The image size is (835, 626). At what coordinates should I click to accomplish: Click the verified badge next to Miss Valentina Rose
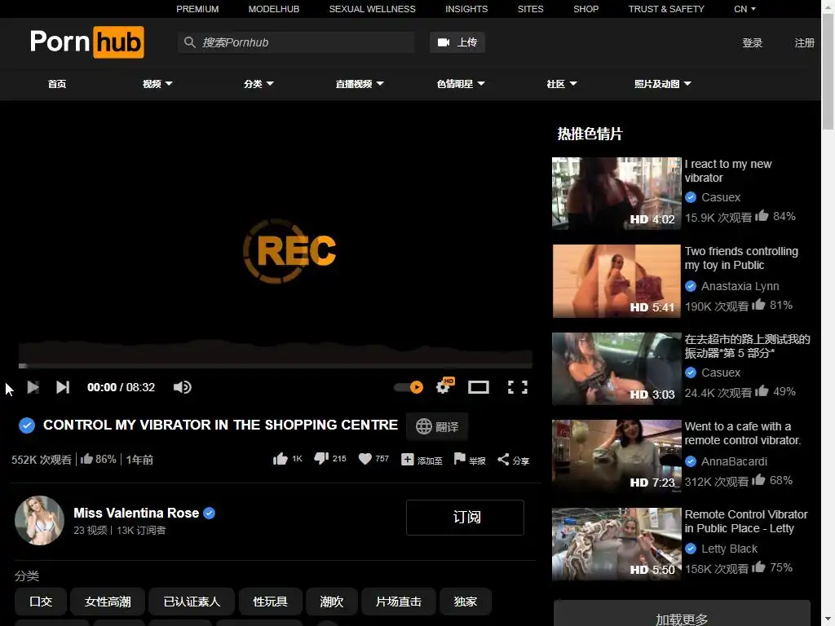210,514
